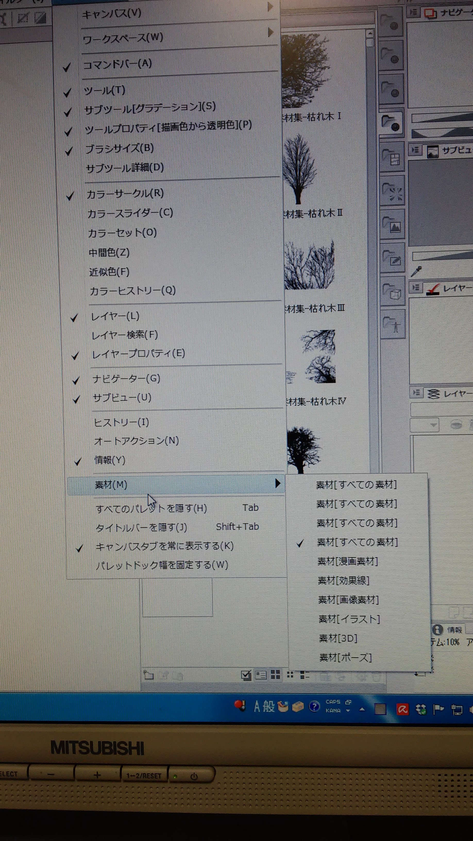Open the Layer palette menu icon
473x841 pixels.
tap(417, 392)
